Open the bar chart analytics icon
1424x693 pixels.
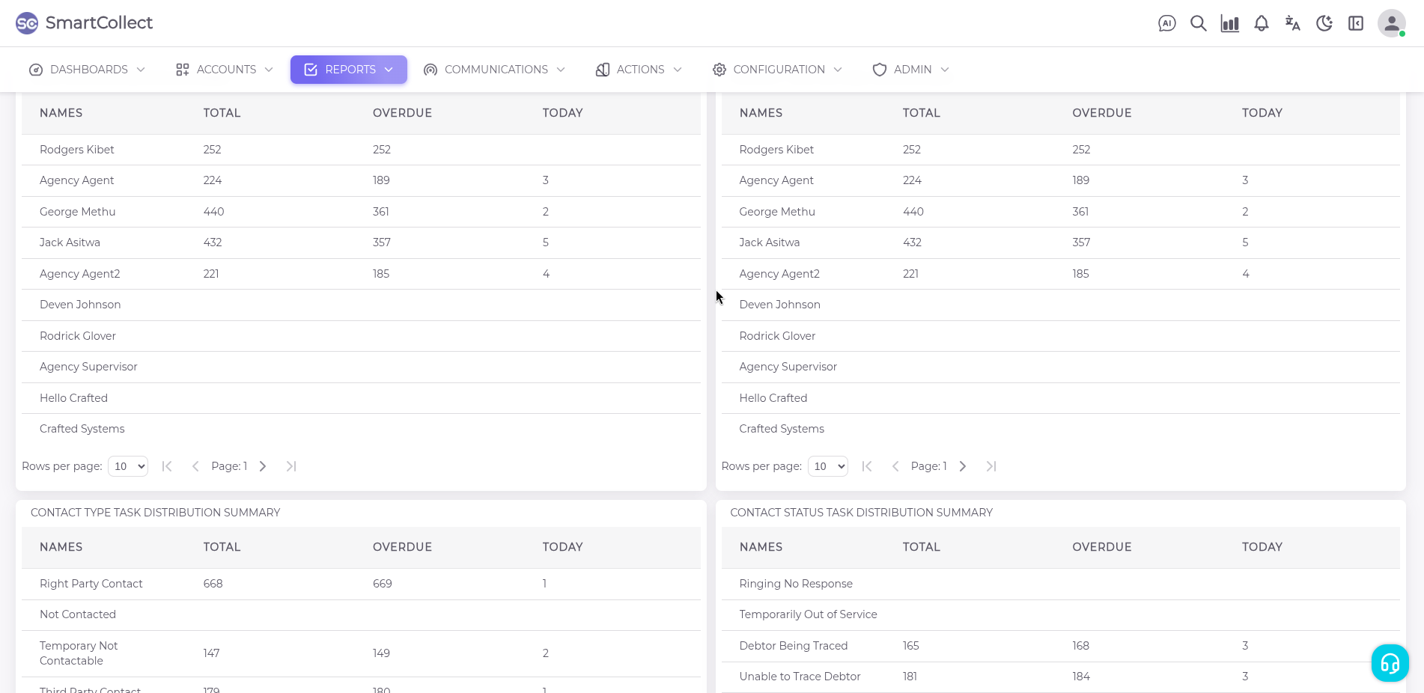coord(1229,24)
